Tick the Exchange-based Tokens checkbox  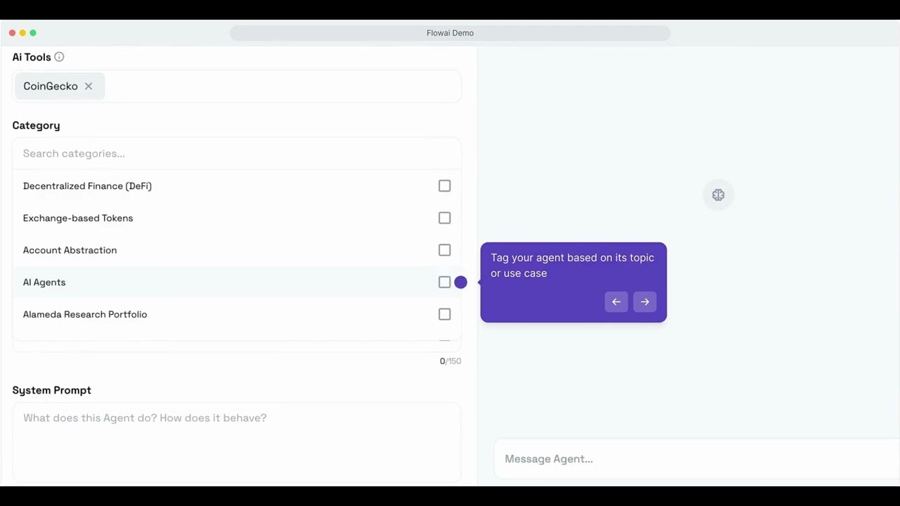pyautogui.click(x=444, y=218)
